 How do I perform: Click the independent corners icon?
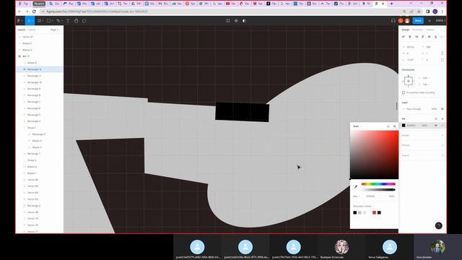pyautogui.click(x=443, y=60)
